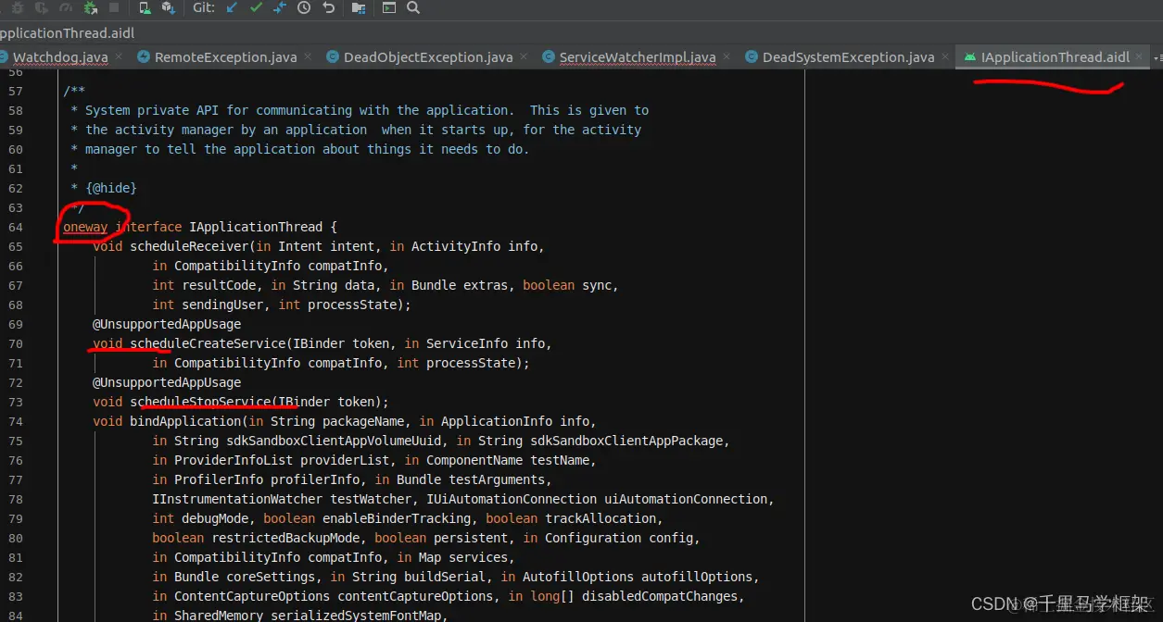Click 'ProviderInfoList providerList' parameter text
Viewport: 1163px width, 622px height.
click(282, 460)
